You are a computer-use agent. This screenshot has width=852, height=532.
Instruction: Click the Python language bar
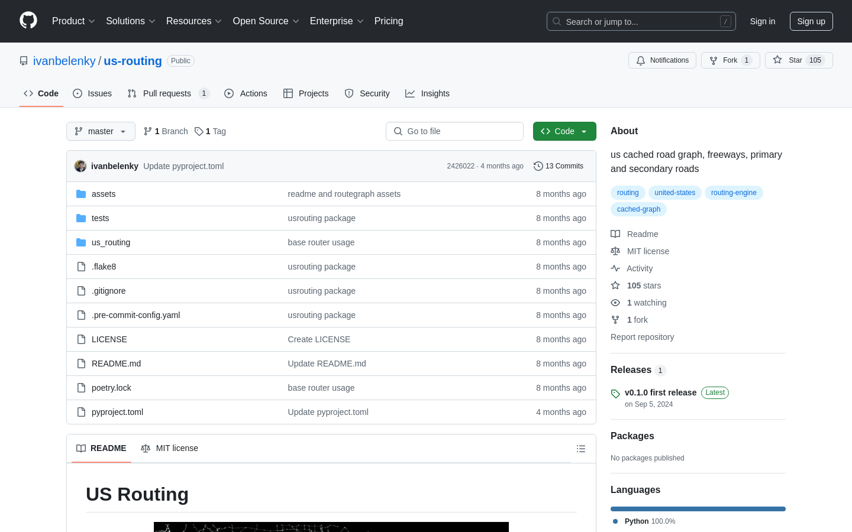click(x=698, y=509)
